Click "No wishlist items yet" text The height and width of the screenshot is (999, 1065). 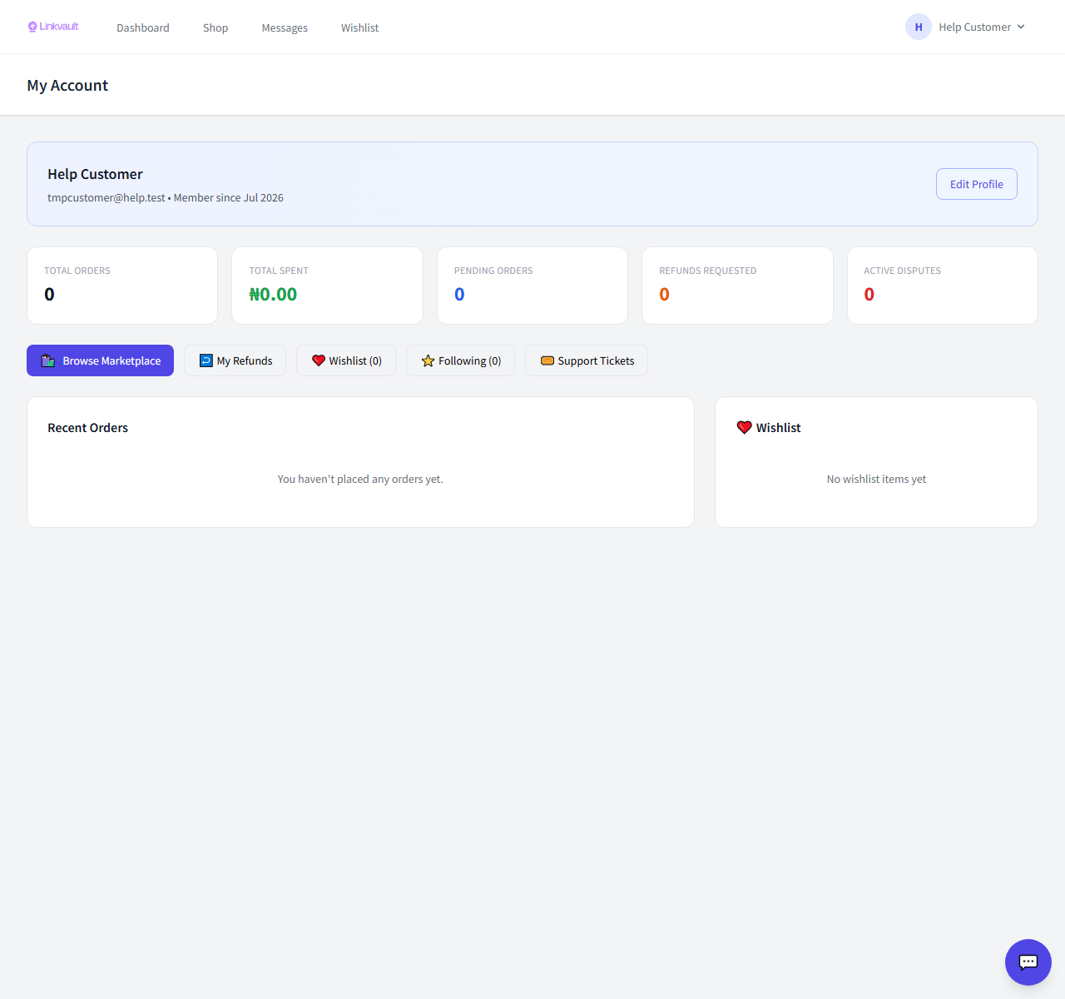[876, 479]
